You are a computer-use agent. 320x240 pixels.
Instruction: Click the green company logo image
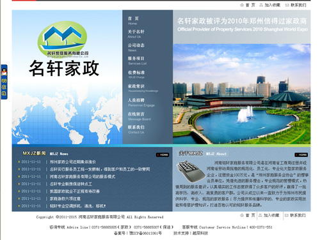pos(63,39)
